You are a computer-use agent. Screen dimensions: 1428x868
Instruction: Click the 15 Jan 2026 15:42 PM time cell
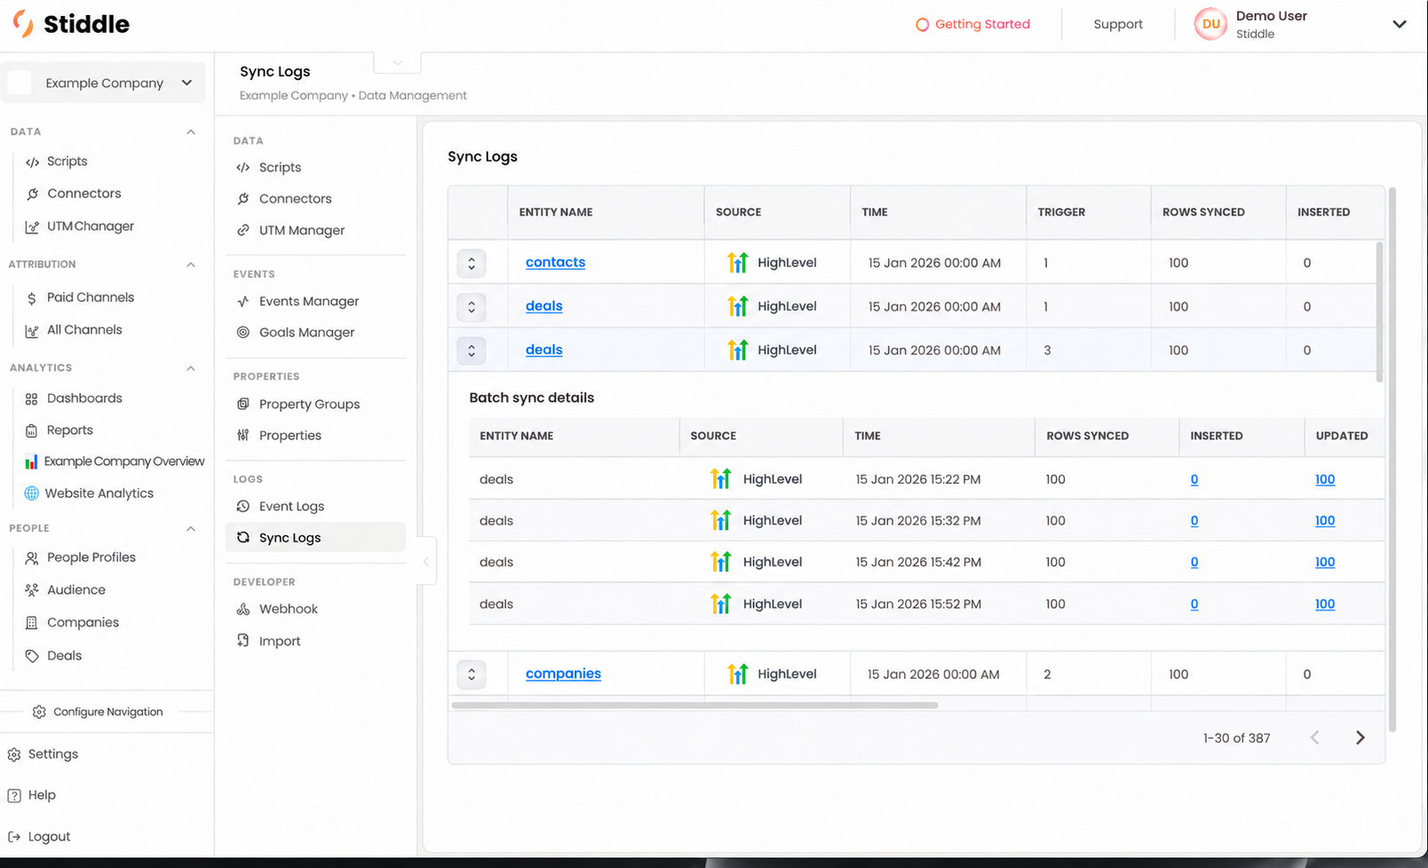click(x=918, y=563)
